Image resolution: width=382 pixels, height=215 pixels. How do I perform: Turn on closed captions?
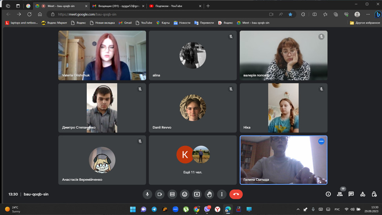pos(172,194)
